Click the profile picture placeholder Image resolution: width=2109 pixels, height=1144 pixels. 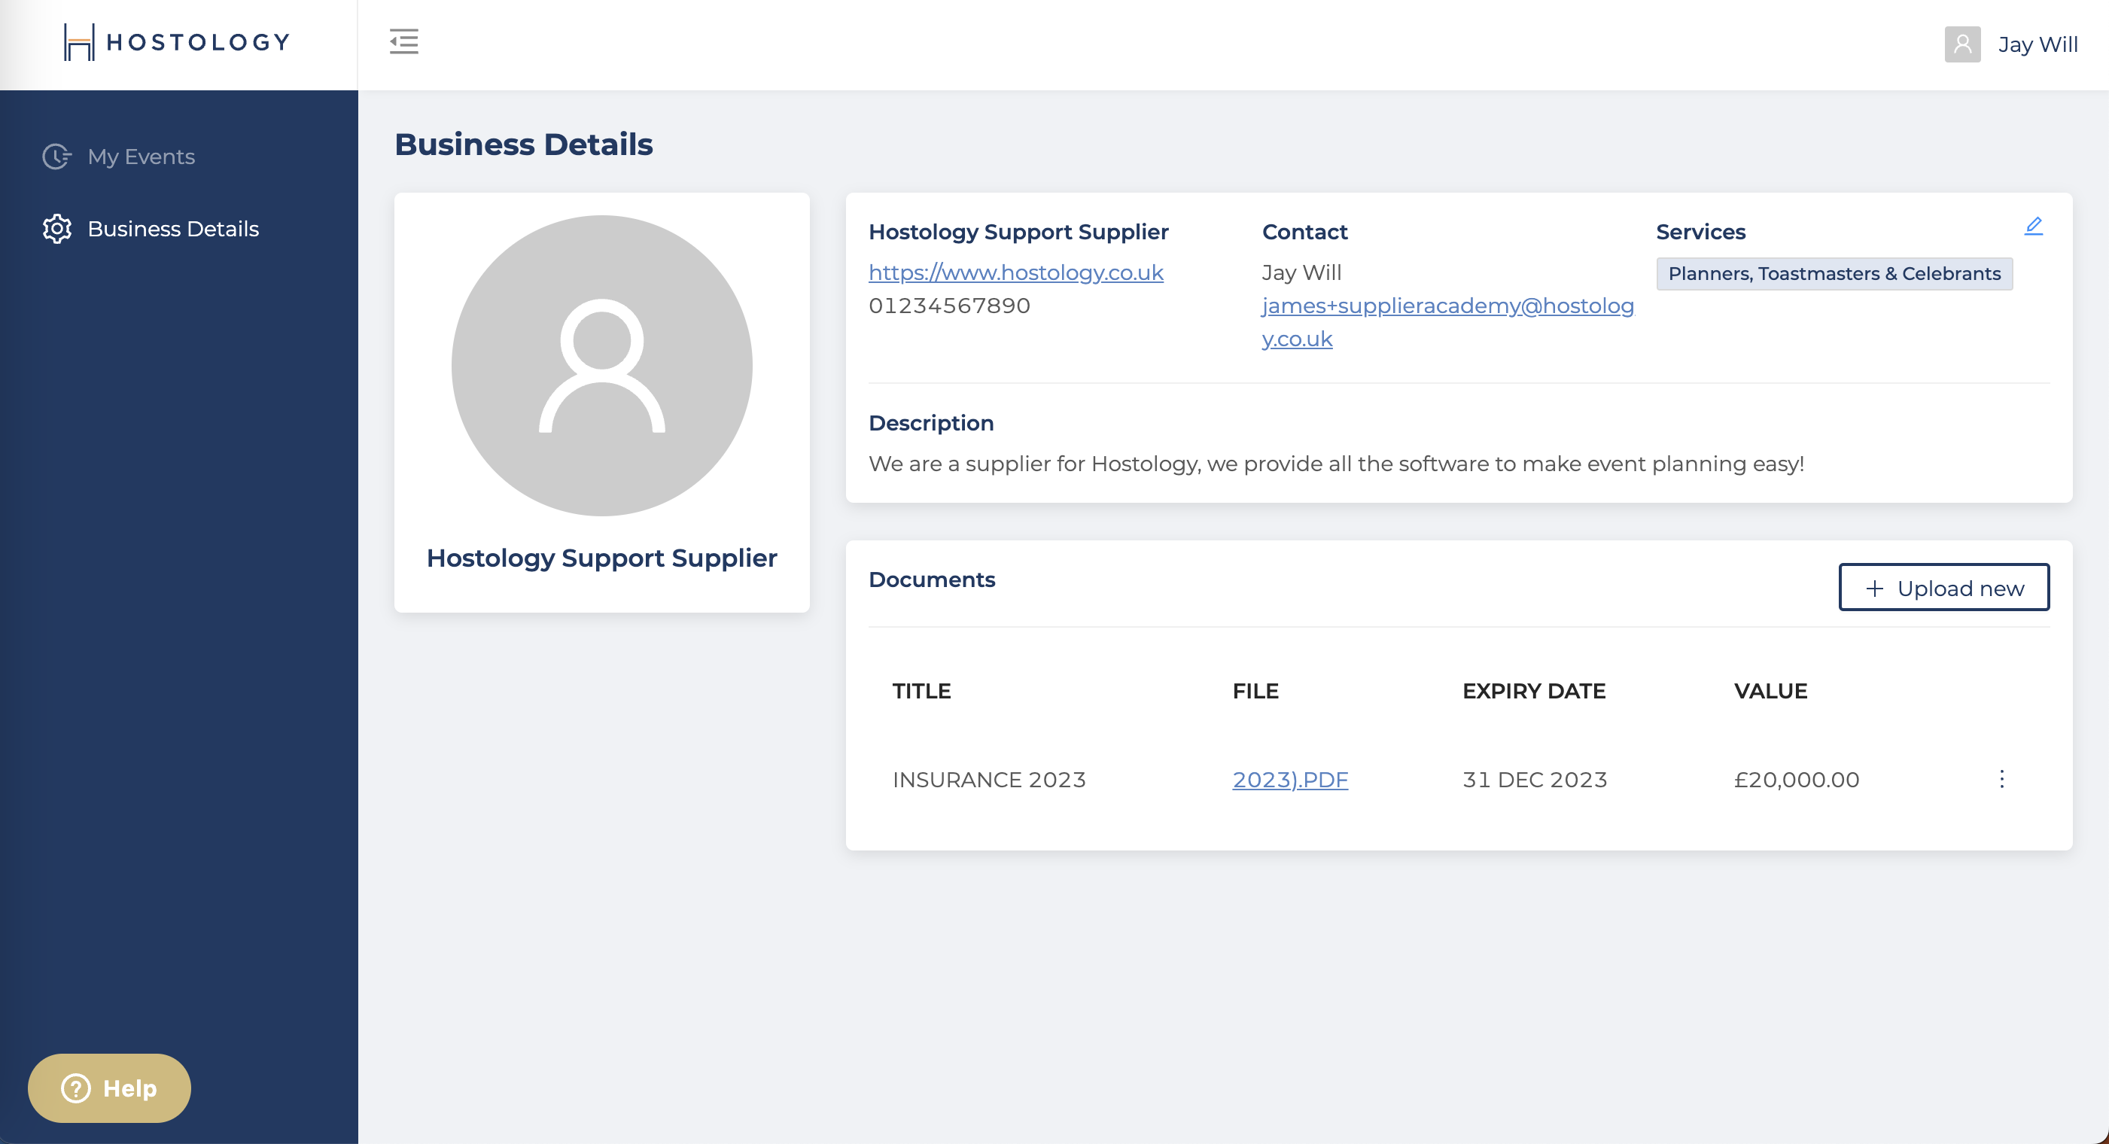[601, 365]
